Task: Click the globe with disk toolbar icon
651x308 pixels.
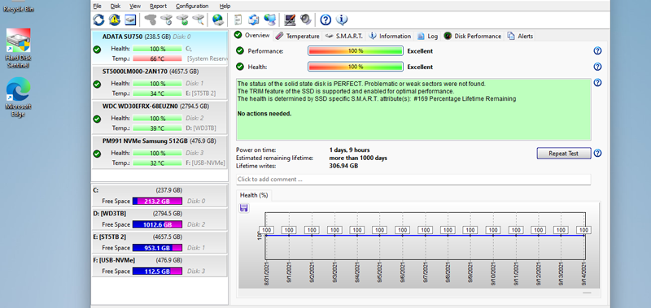Action: pyautogui.click(x=218, y=20)
